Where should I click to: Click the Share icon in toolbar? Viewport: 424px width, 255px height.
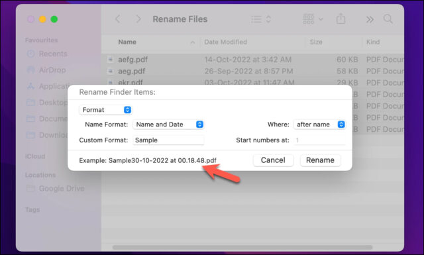[x=341, y=19]
